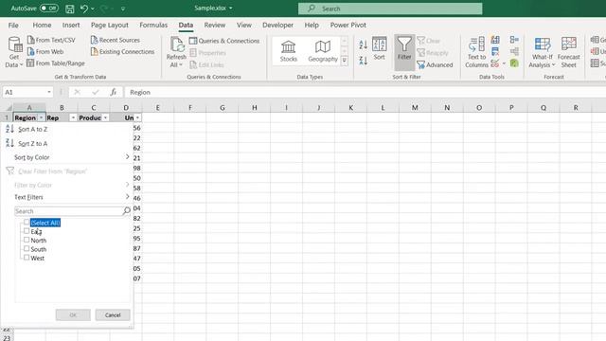Switch to the Developer tab
Screen dimensions: 606x341
click(277, 25)
